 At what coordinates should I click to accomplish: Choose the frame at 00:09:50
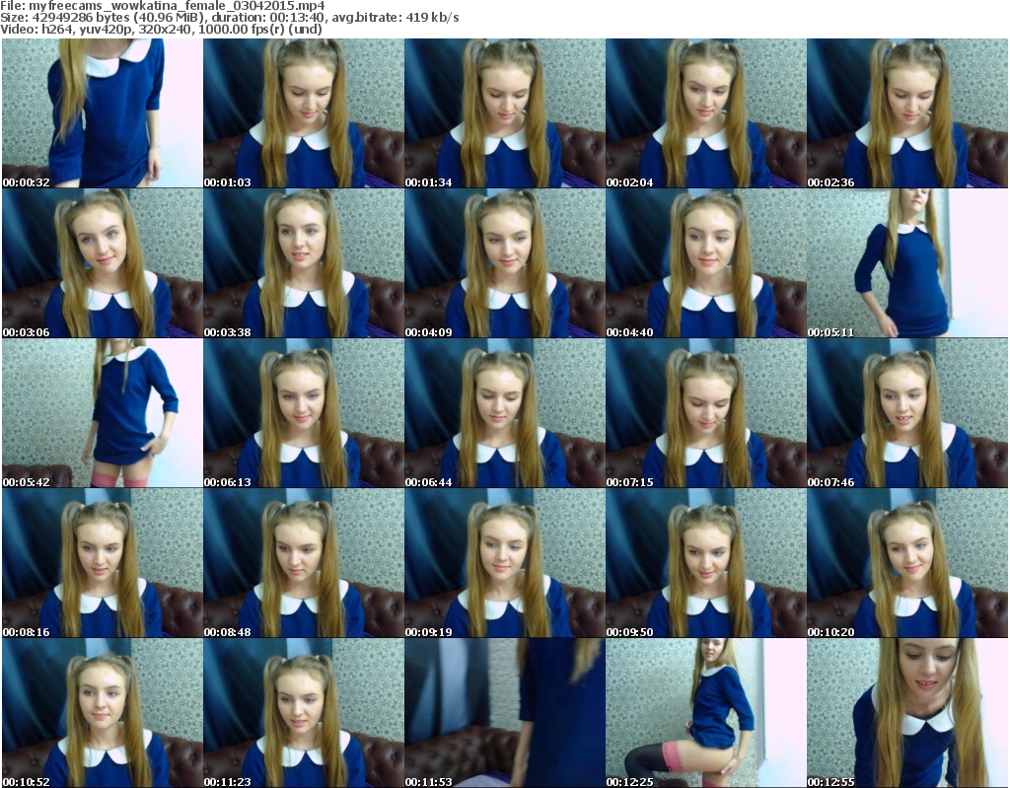tap(705, 563)
